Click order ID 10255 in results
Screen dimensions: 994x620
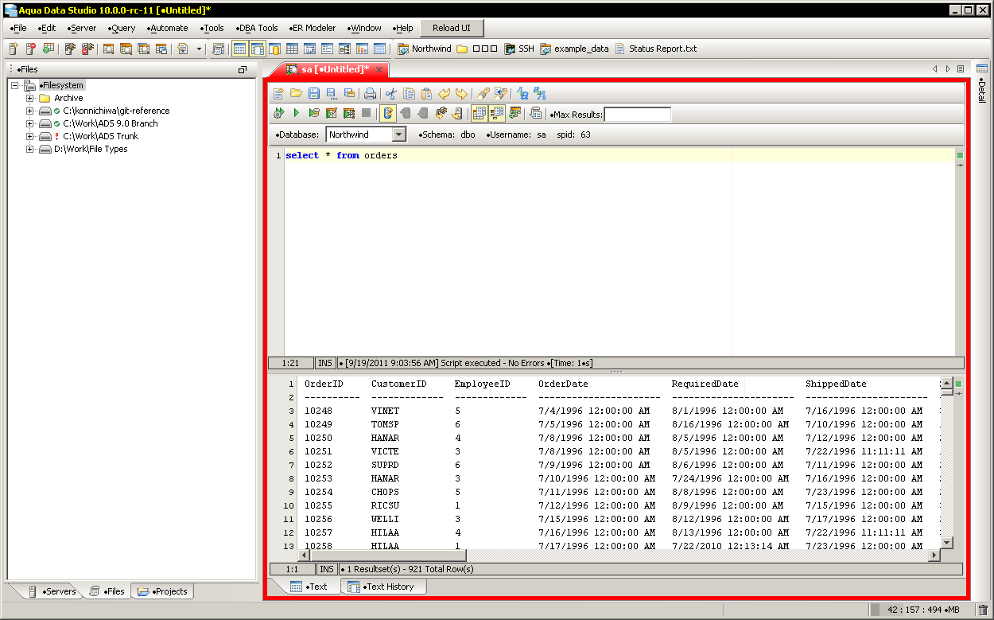[318, 505]
